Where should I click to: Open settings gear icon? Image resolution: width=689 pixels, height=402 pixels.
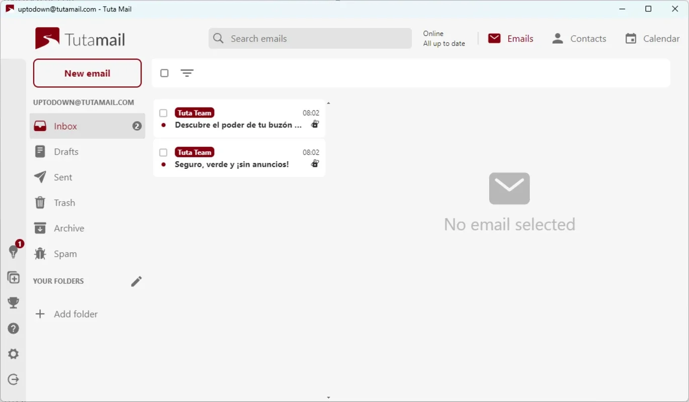(14, 354)
